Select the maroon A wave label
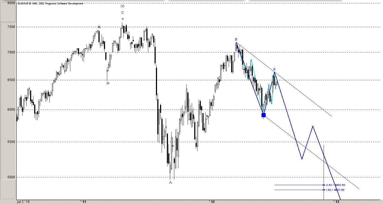This screenshot has height=204, width=383. tap(170, 182)
